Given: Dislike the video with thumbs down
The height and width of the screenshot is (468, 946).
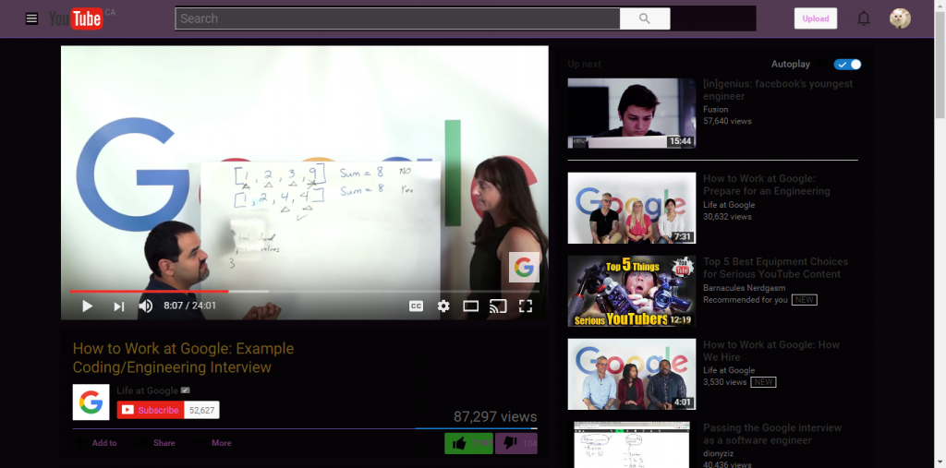Looking at the screenshot, I should point(516,443).
